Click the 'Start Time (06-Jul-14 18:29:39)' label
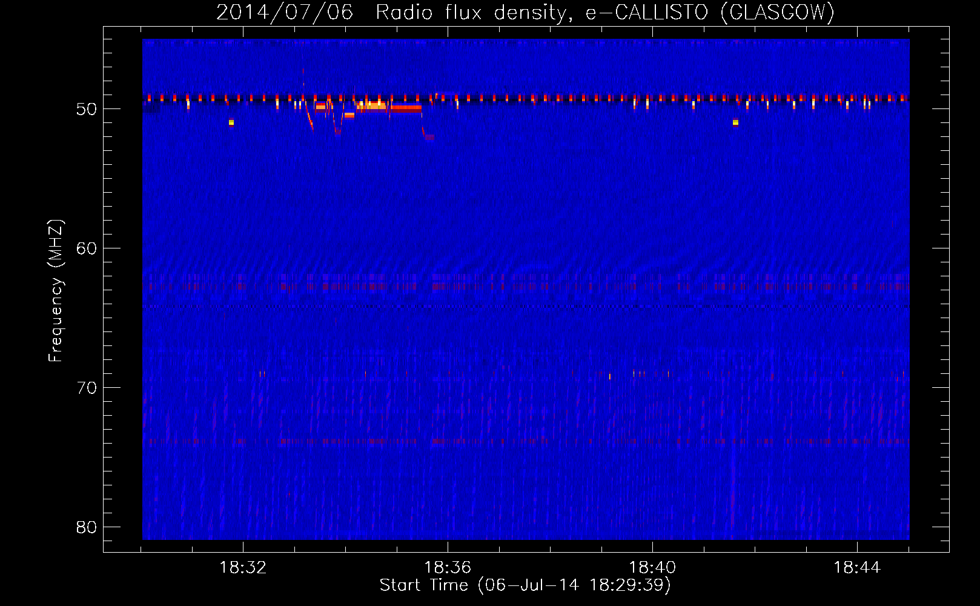 (525, 585)
